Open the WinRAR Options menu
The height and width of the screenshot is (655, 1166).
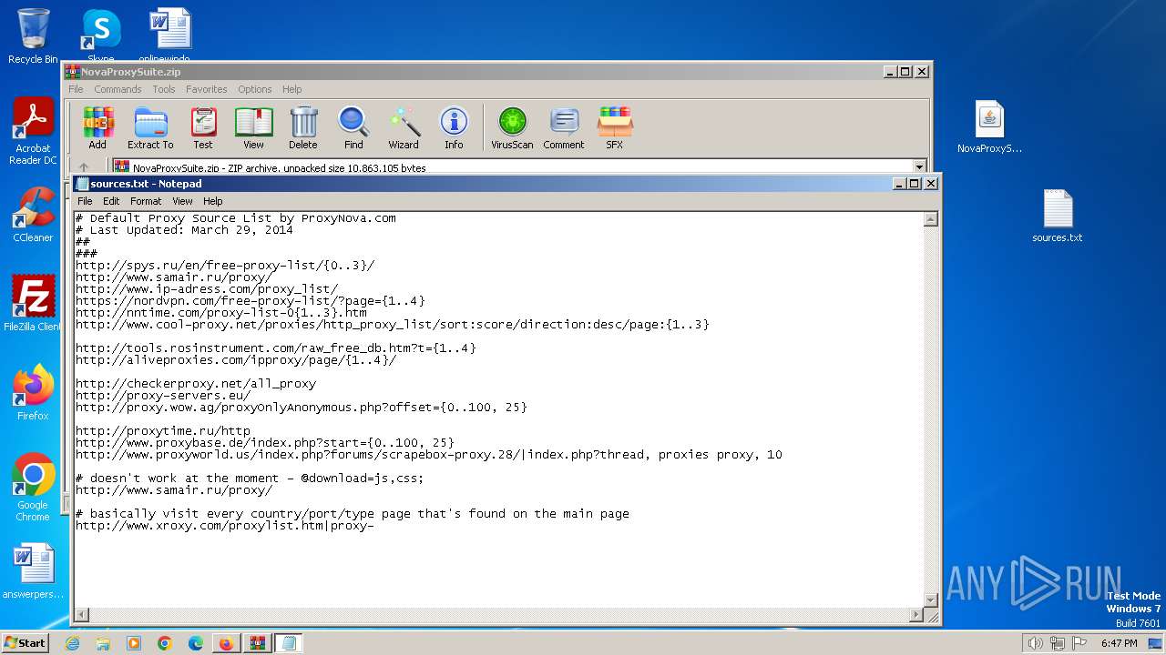255,89
